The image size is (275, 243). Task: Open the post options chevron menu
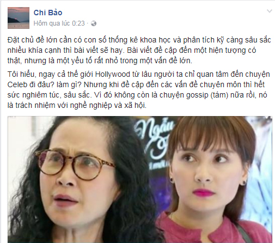[x=270, y=11]
